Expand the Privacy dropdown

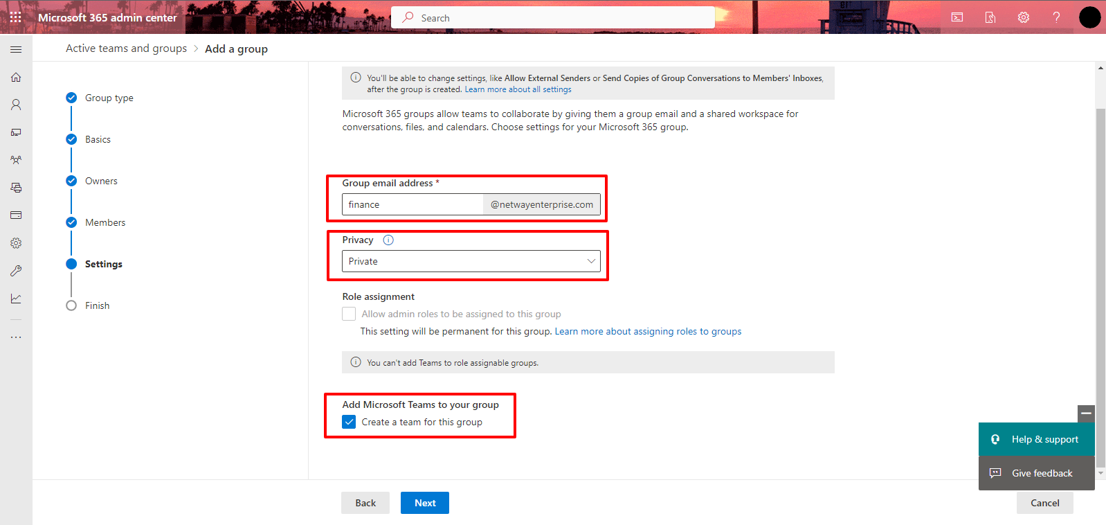[471, 261]
